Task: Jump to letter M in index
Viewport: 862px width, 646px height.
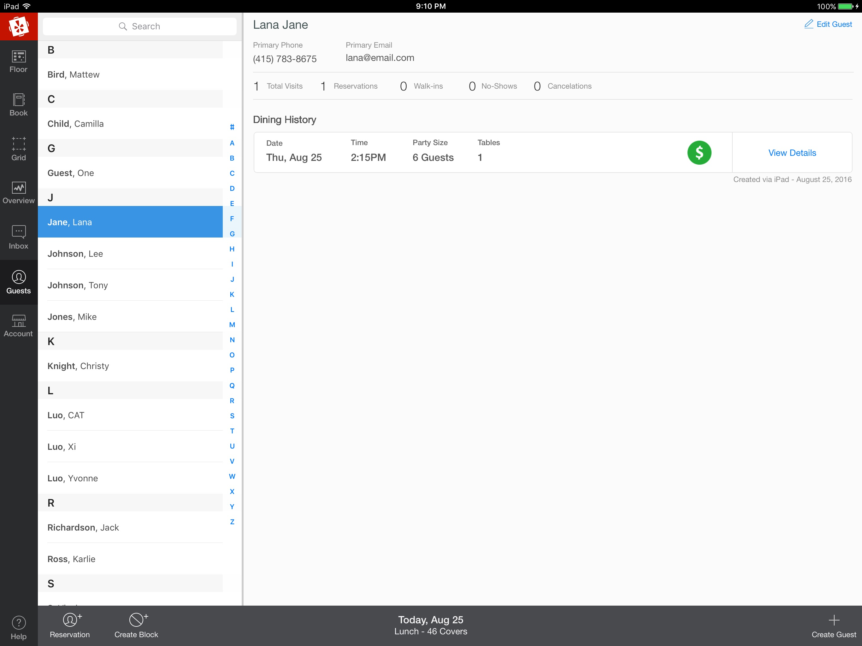Action: 232,325
